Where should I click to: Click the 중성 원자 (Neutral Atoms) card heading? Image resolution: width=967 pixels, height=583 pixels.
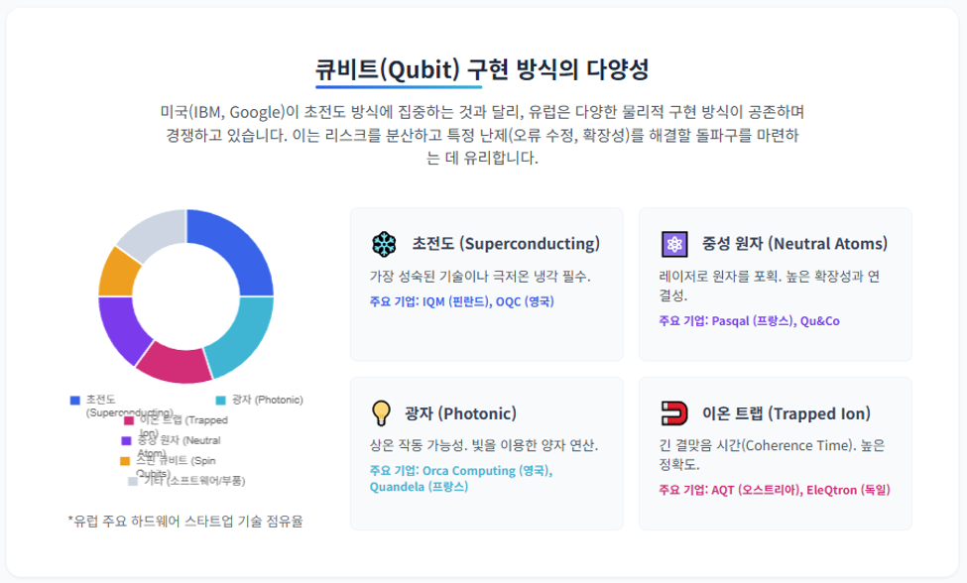tap(794, 244)
